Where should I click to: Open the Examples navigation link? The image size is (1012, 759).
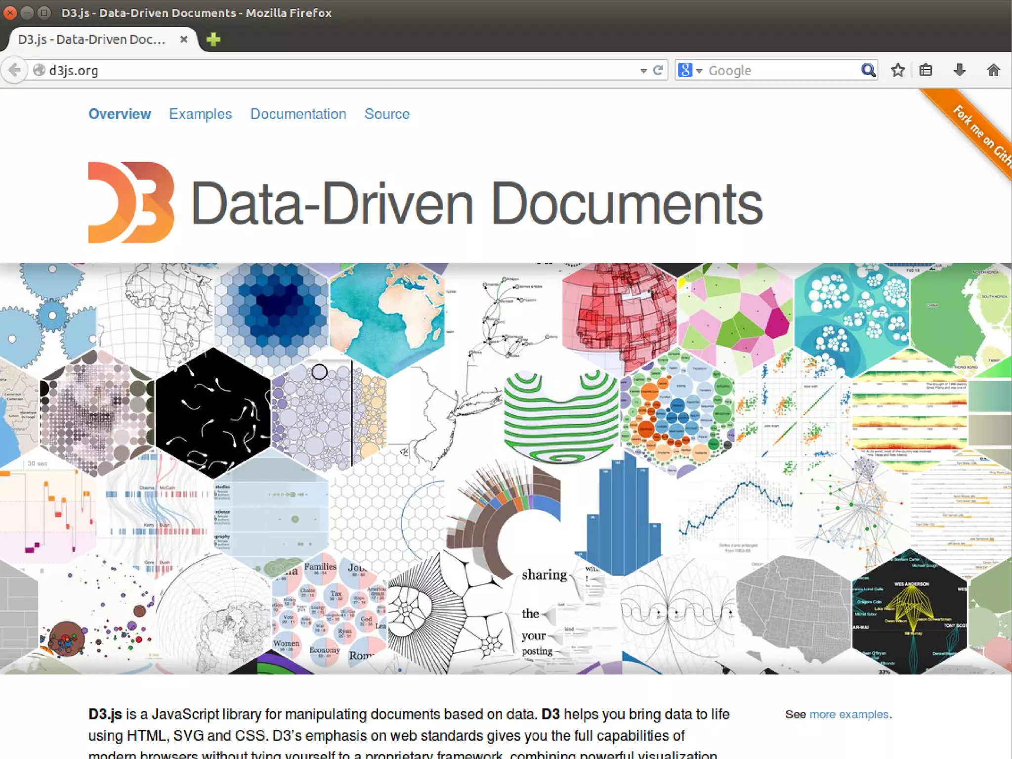[x=200, y=114]
